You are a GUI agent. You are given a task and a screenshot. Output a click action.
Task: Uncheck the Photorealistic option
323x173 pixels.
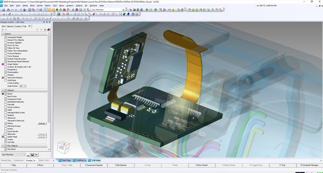(x=6, y=72)
